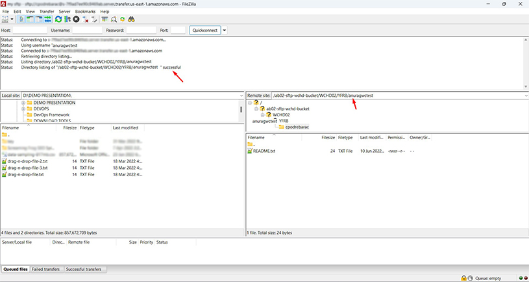Click the Username input field
Image resolution: width=529 pixels, height=282 pixels.
87,31
